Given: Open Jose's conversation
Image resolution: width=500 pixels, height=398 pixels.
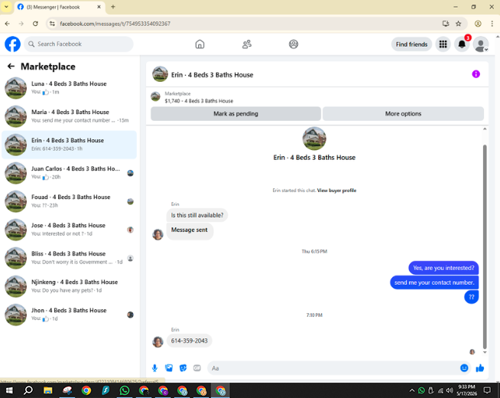Looking at the screenshot, I should point(70,230).
